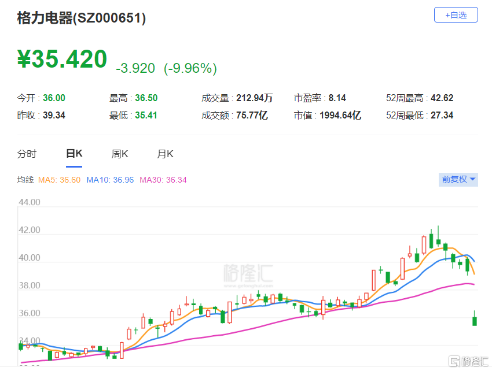The height and width of the screenshot is (371, 492).
Task: Click MA5: 36.60 legend label
Action: 59,180
